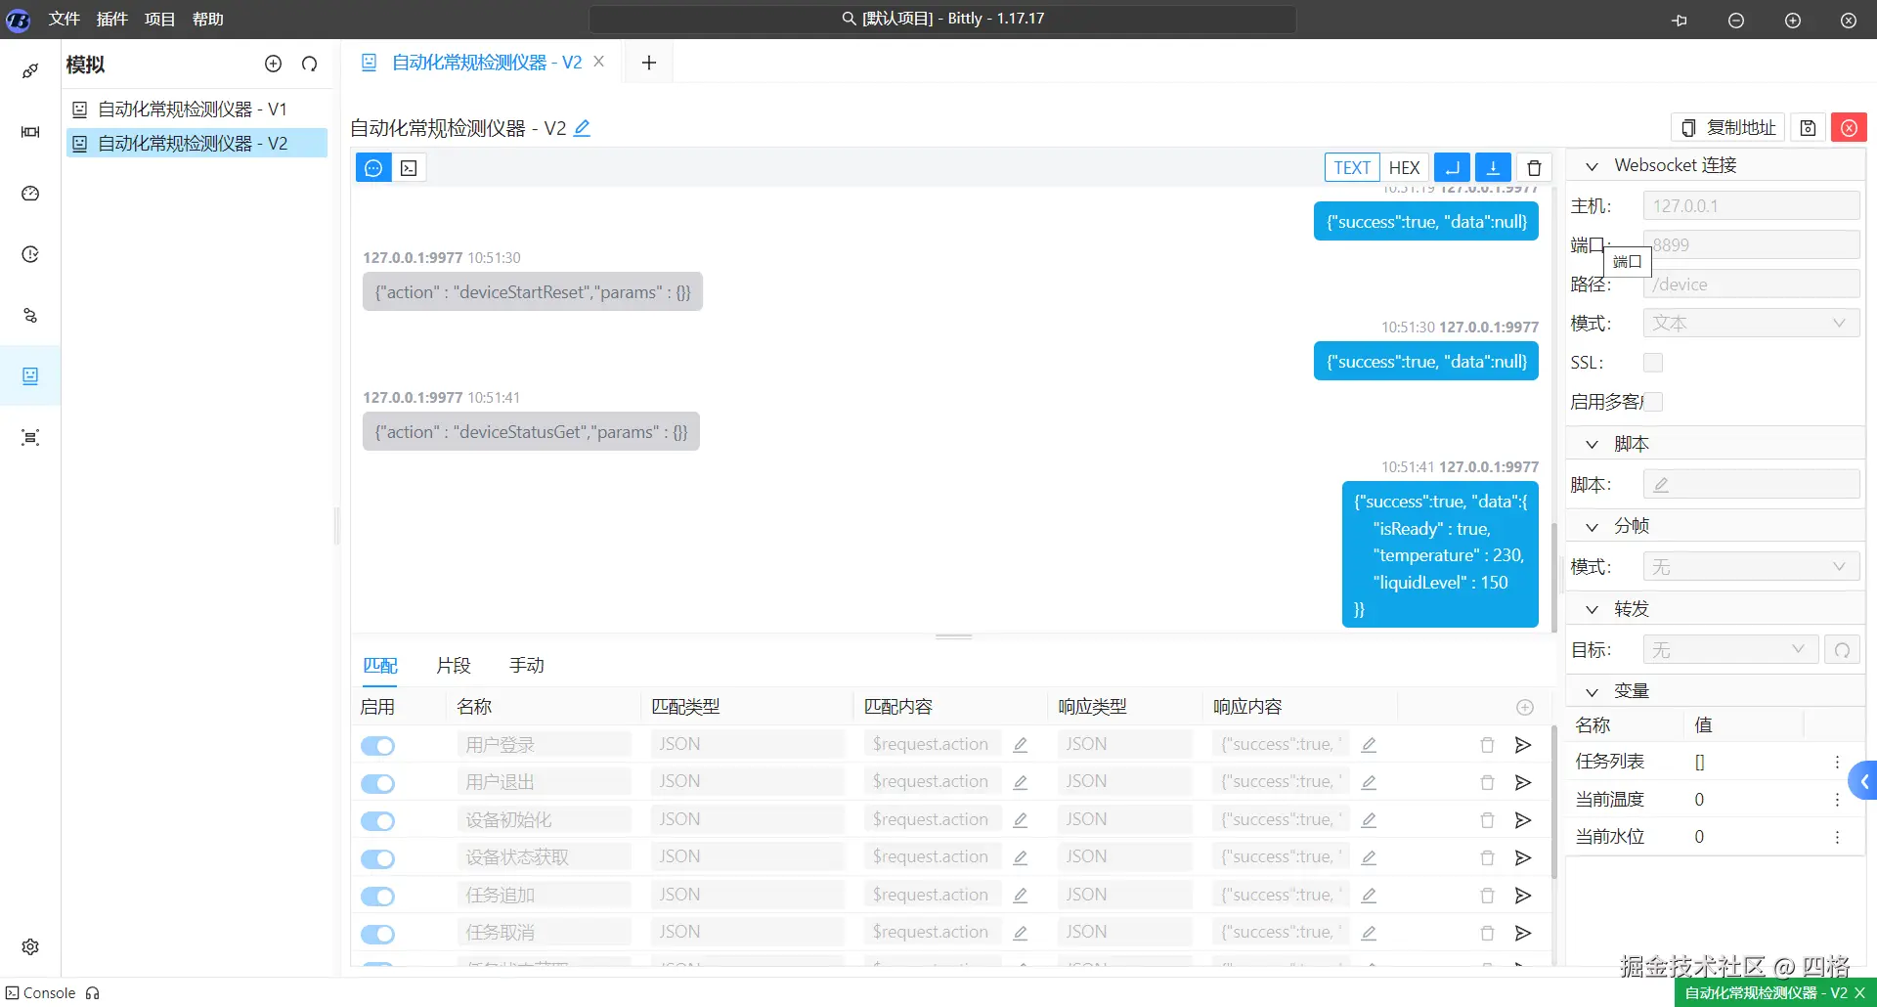The height and width of the screenshot is (1007, 1877).
Task: Collapse the Websocket 连接 section
Action: click(x=1592, y=166)
